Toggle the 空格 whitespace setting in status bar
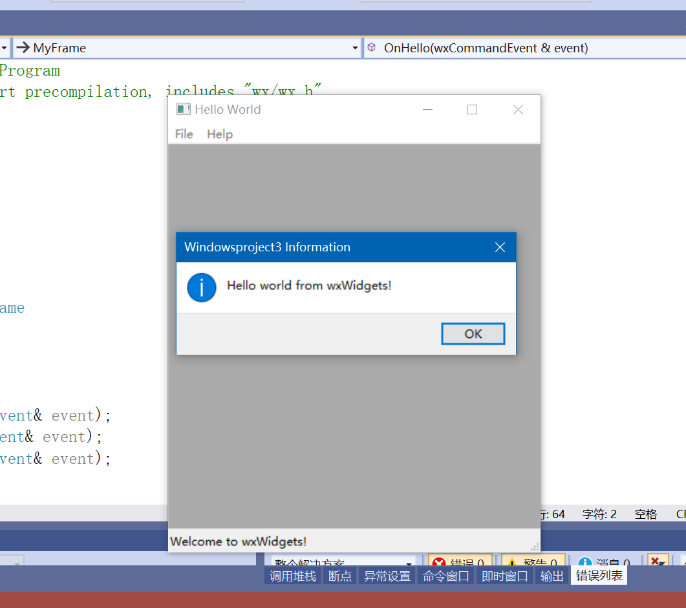This screenshot has height=608, width=686. (x=645, y=514)
